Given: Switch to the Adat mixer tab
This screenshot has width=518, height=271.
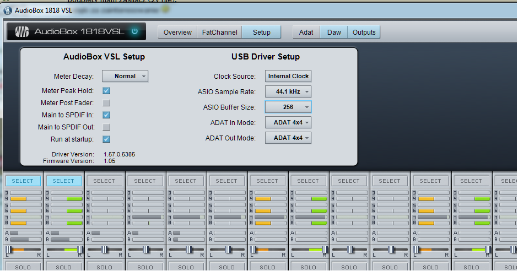Looking at the screenshot, I should 306,32.
